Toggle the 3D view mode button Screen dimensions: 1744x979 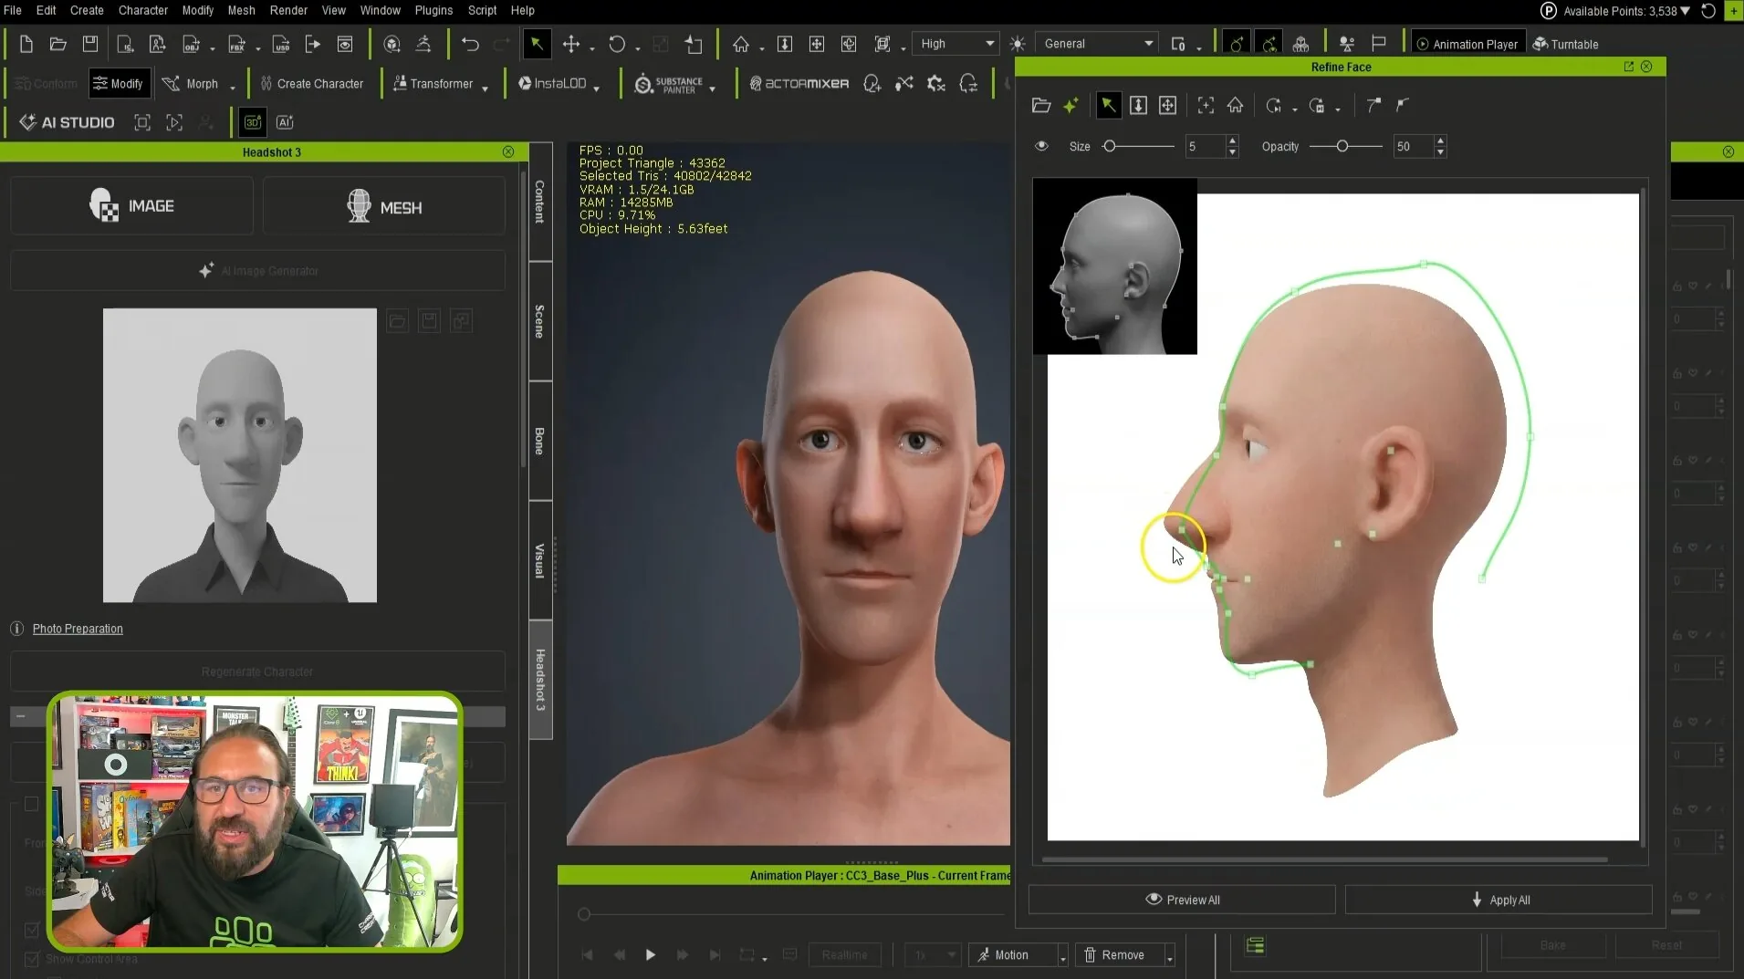(x=253, y=122)
